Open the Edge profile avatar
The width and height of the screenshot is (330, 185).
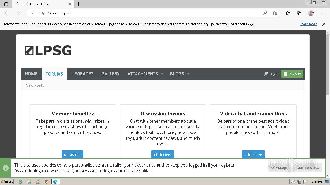311,13
